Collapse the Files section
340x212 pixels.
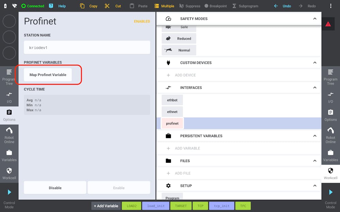tap(314, 161)
